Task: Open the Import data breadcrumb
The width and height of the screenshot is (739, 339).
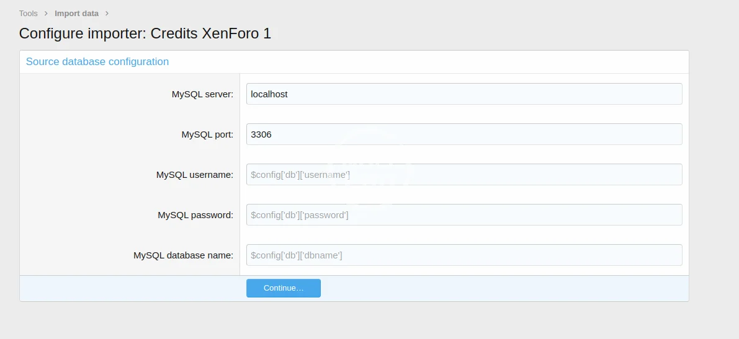Action: point(76,13)
